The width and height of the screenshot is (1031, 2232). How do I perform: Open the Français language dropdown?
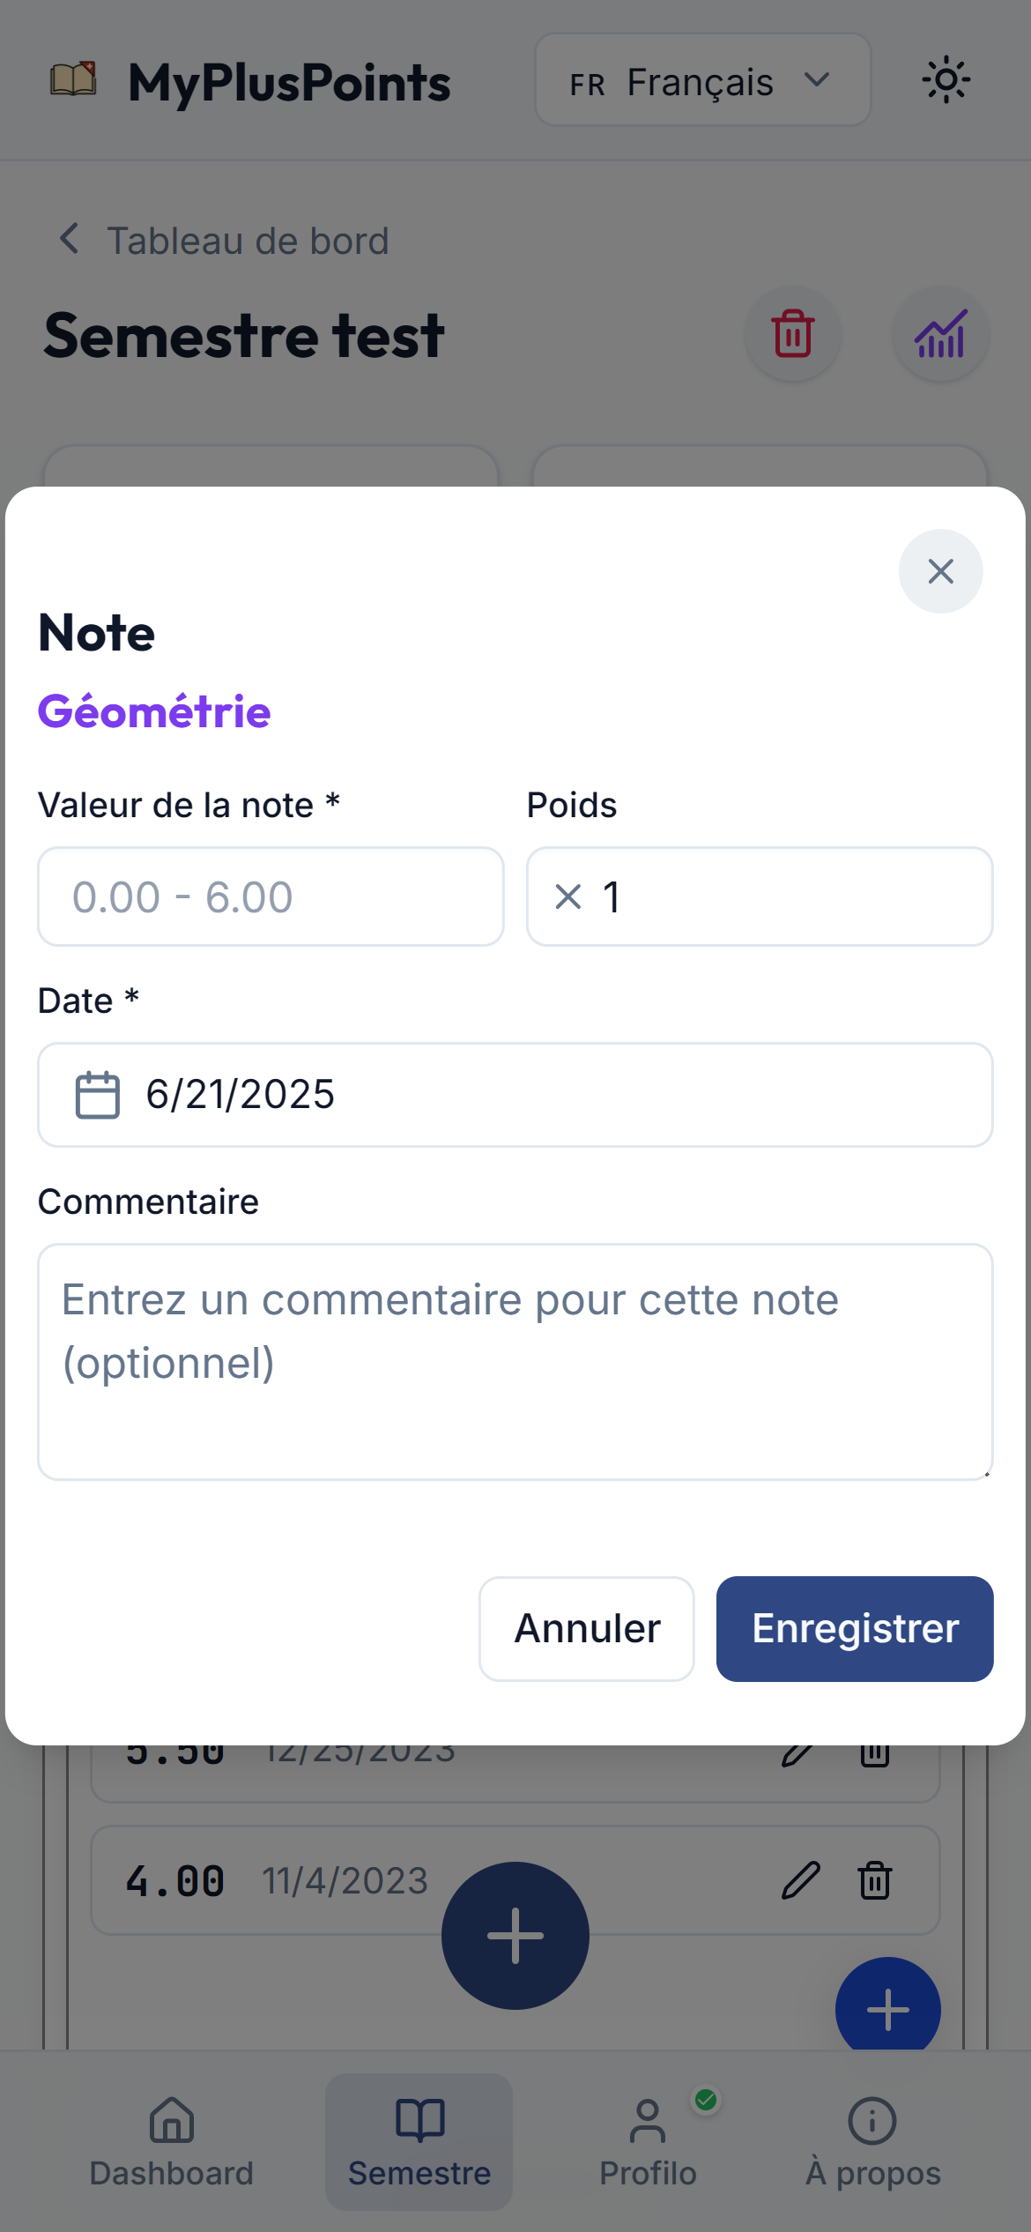pyautogui.click(x=702, y=80)
